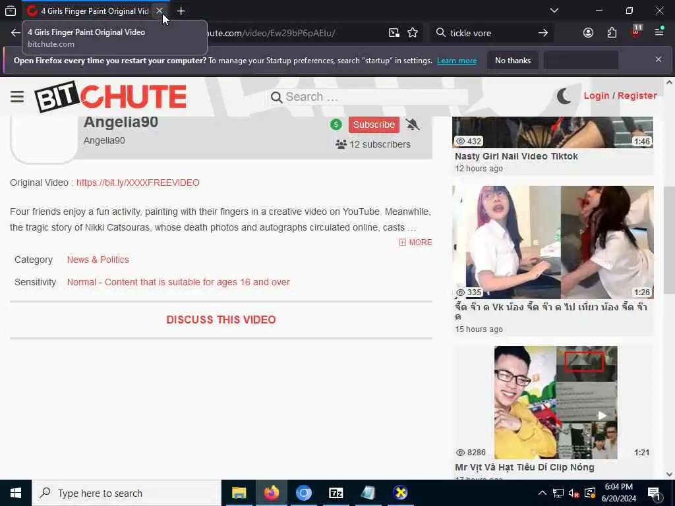
Task: Click the network tray icon
Action: (x=558, y=493)
